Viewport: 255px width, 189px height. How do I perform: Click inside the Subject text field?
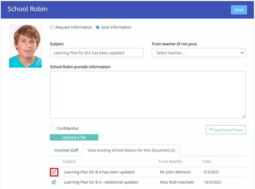97,53
